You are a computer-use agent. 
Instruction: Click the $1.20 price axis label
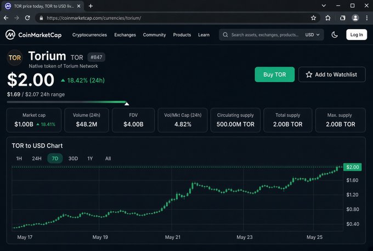pyautogui.click(x=352, y=195)
